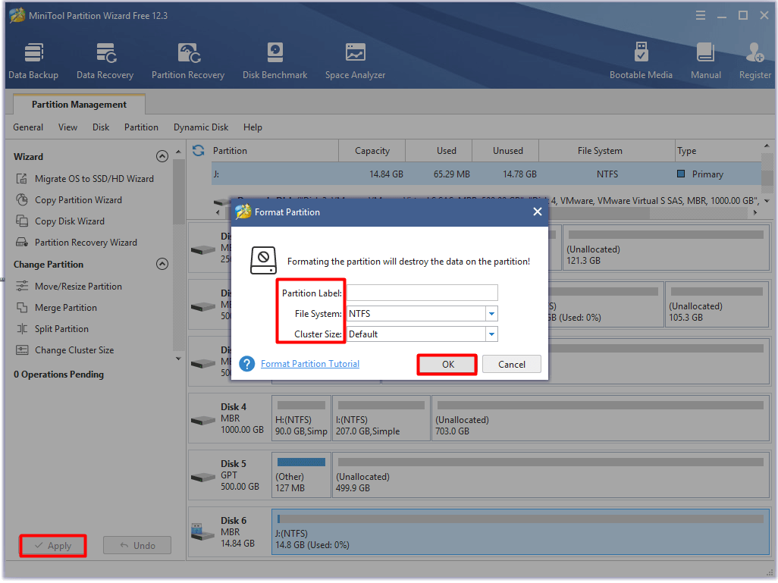Select the Disk 5 drive icon
This screenshot has width=778, height=583.
203,478
